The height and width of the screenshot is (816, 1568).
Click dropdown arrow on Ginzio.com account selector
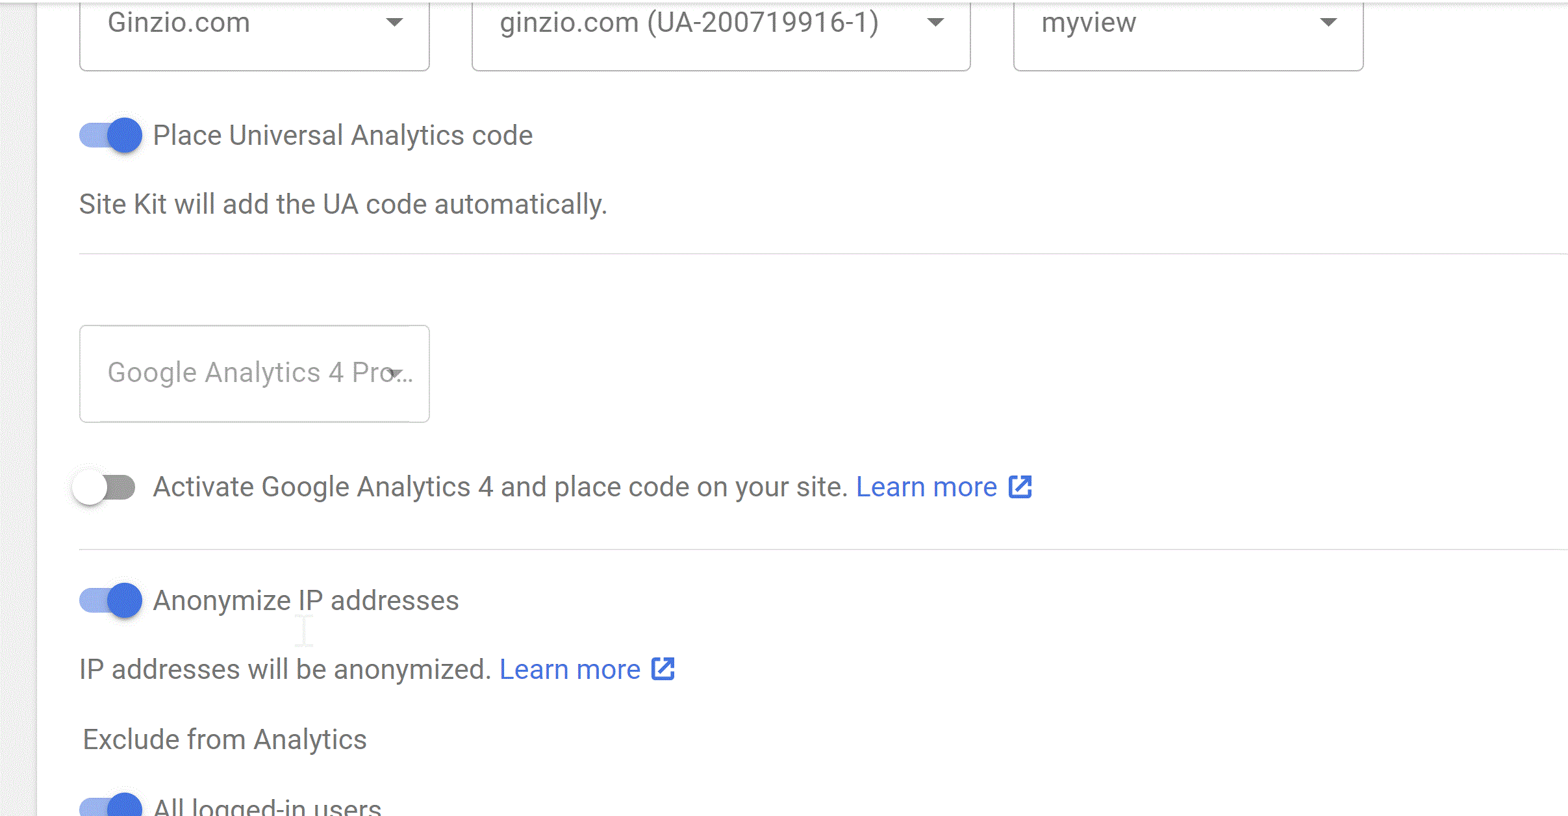click(395, 24)
